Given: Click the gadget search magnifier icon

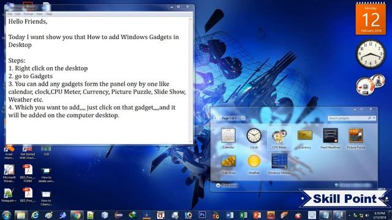Looking at the screenshot, I should (369, 118).
